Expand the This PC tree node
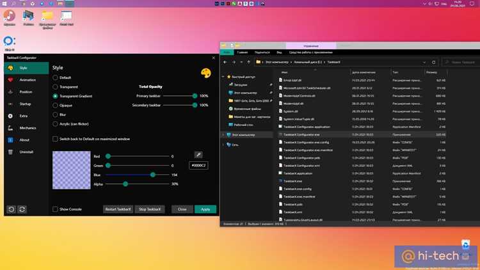Image resolution: width=480 pixels, height=270 pixels. pyautogui.click(x=223, y=135)
